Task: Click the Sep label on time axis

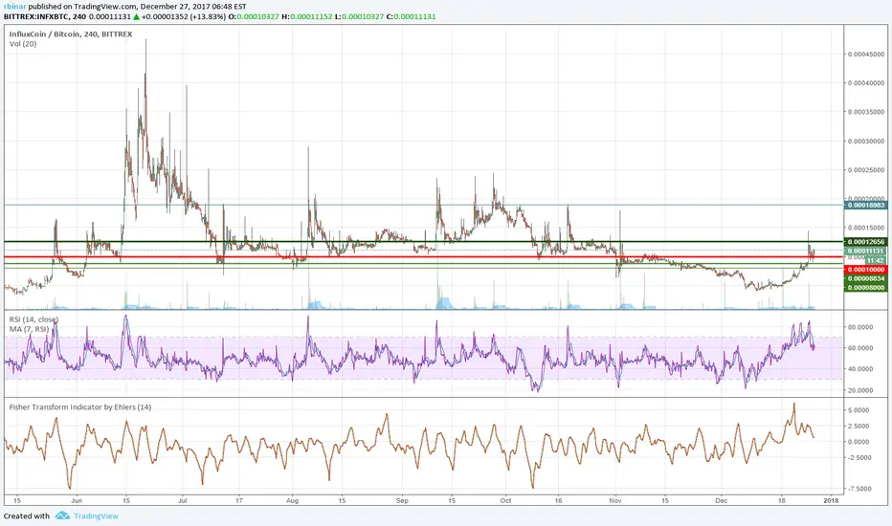Action: click(x=402, y=501)
